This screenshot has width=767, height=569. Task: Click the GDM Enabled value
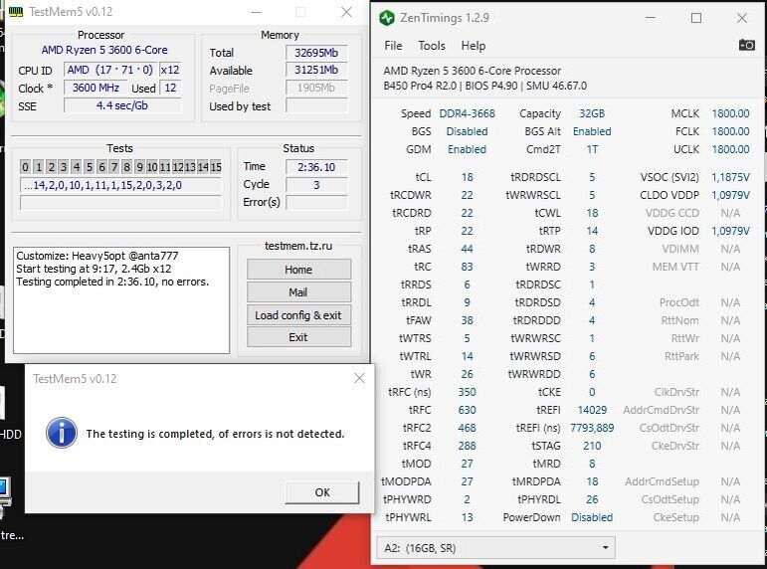[468, 150]
